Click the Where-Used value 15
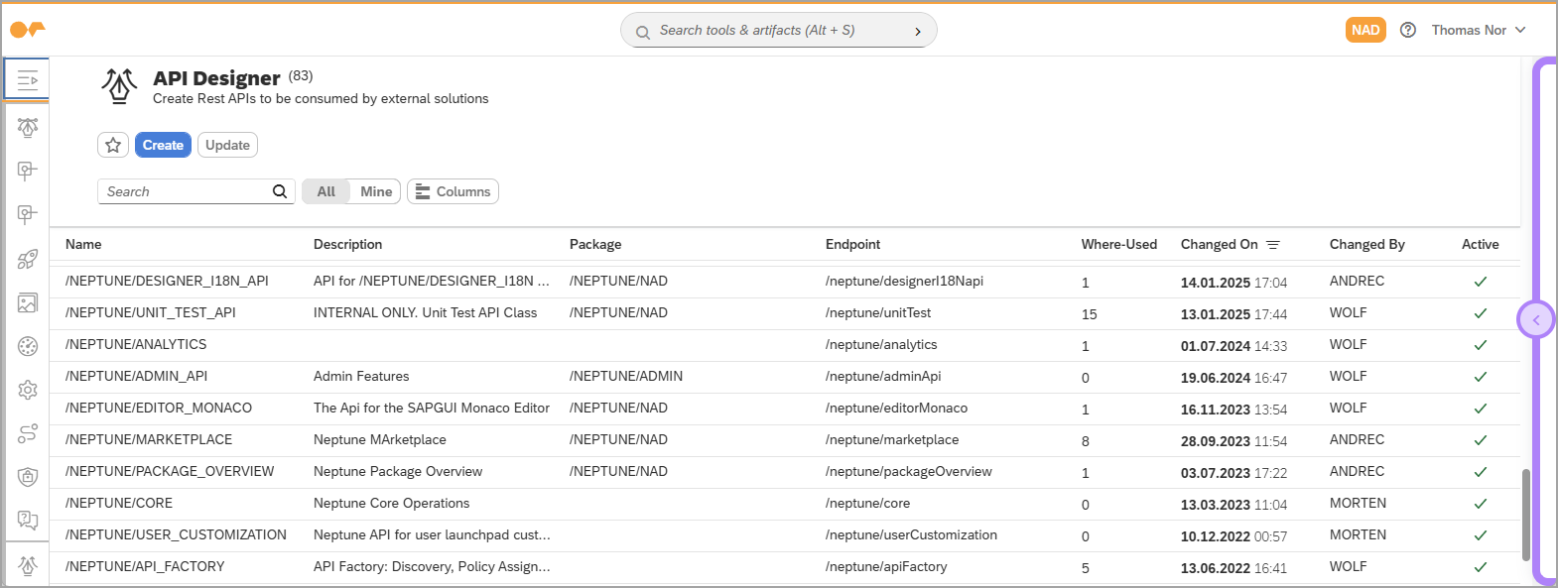This screenshot has height=588, width=1558. point(1089,314)
